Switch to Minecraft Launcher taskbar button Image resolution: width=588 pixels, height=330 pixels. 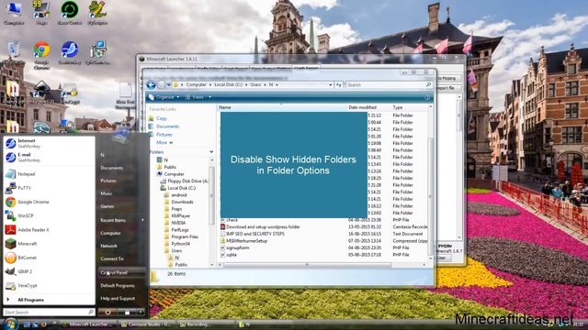coord(87,324)
